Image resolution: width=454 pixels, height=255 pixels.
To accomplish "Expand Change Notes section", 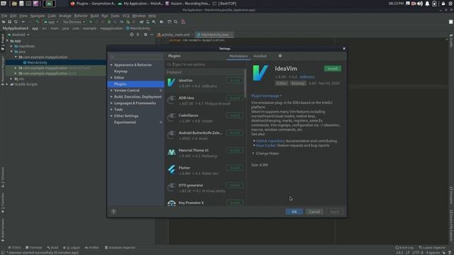I will coord(253,153).
